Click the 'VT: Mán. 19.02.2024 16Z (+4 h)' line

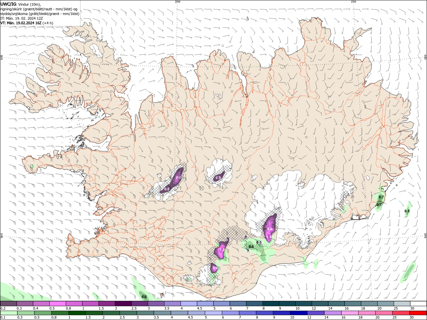pos(27,23)
